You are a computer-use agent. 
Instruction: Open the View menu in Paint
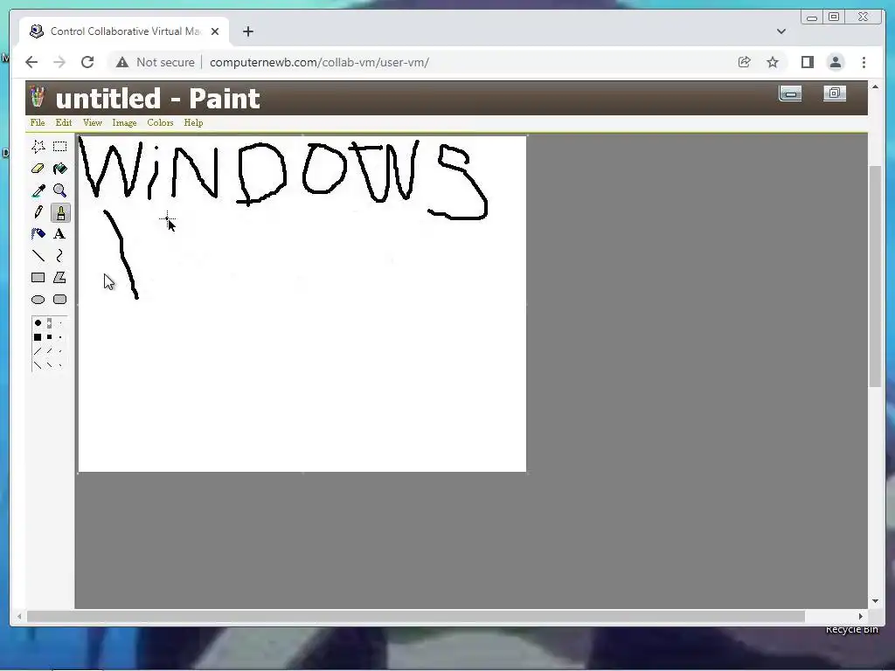93,122
